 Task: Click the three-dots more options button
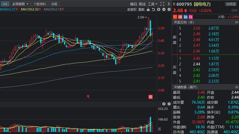[x=5, y=4]
